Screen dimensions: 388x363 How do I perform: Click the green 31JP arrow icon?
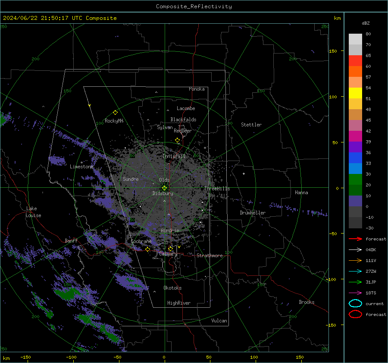click(355, 282)
